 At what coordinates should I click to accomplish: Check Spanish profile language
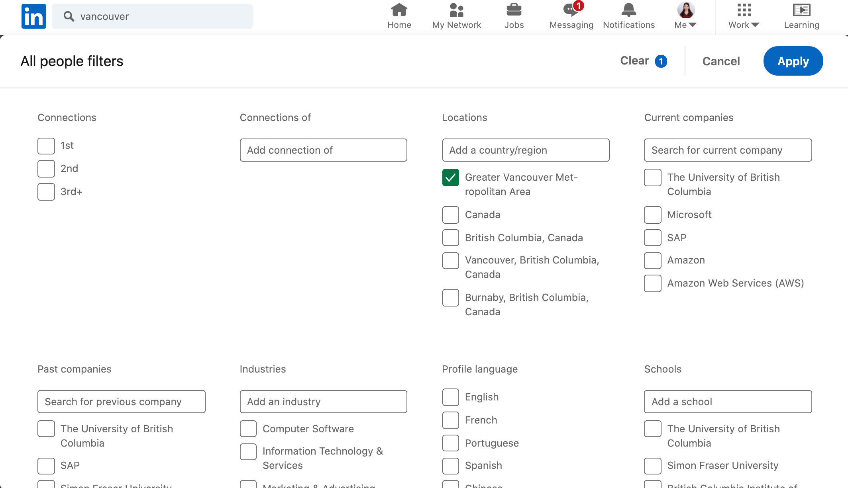click(451, 466)
